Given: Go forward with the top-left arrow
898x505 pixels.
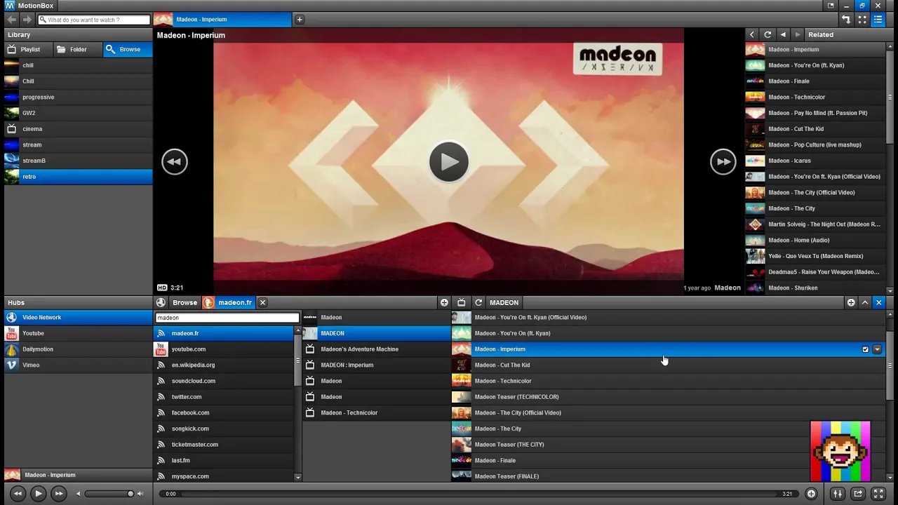Looking at the screenshot, I should (27, 20).
